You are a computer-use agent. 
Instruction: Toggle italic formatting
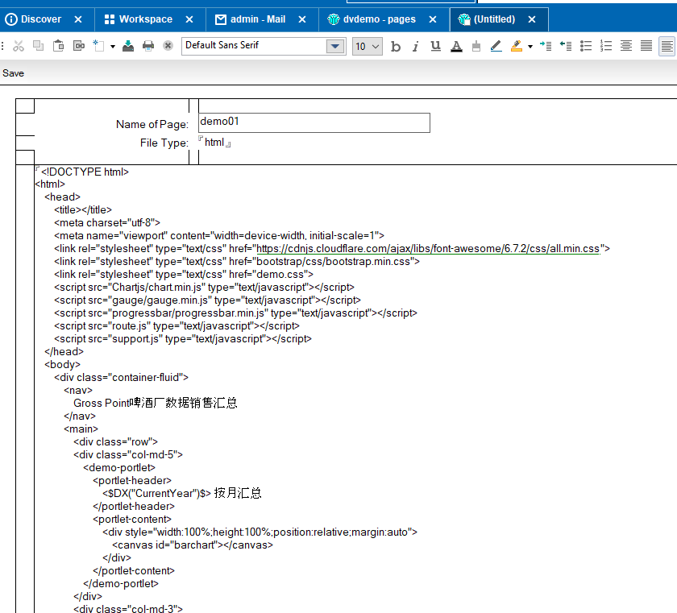click(415, 46)
